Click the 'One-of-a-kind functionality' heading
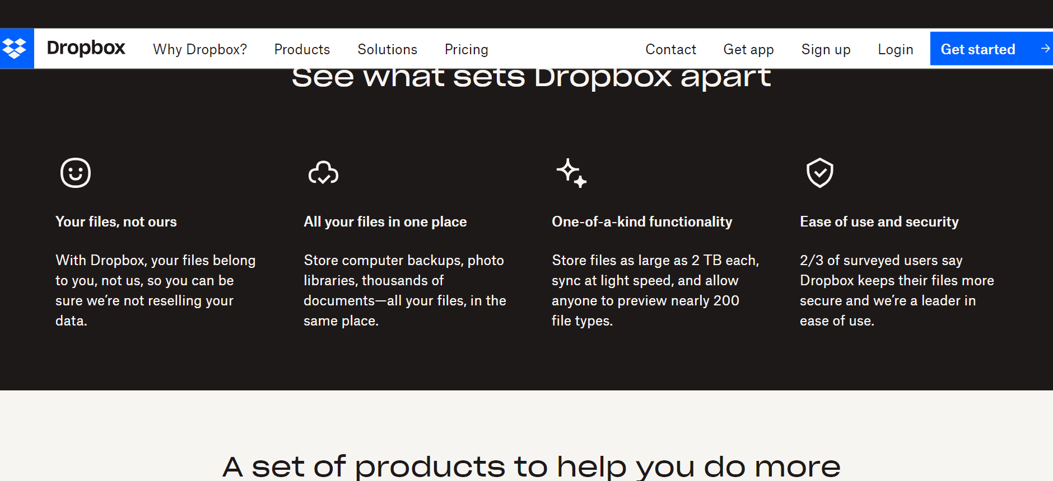1053x481 pixels. pos(642,222)
